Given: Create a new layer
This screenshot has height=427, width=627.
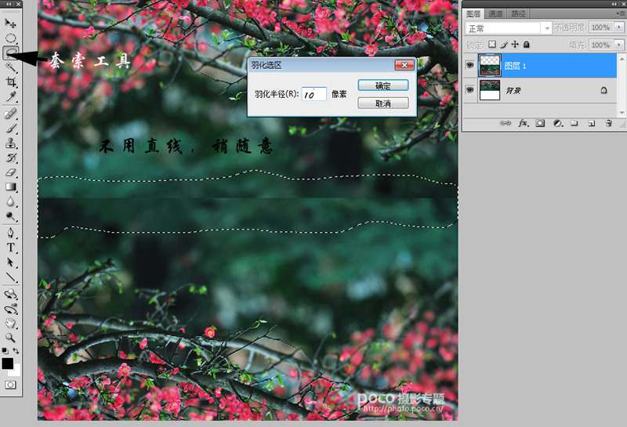Looking at the screenshot, I should click(592, 123).
